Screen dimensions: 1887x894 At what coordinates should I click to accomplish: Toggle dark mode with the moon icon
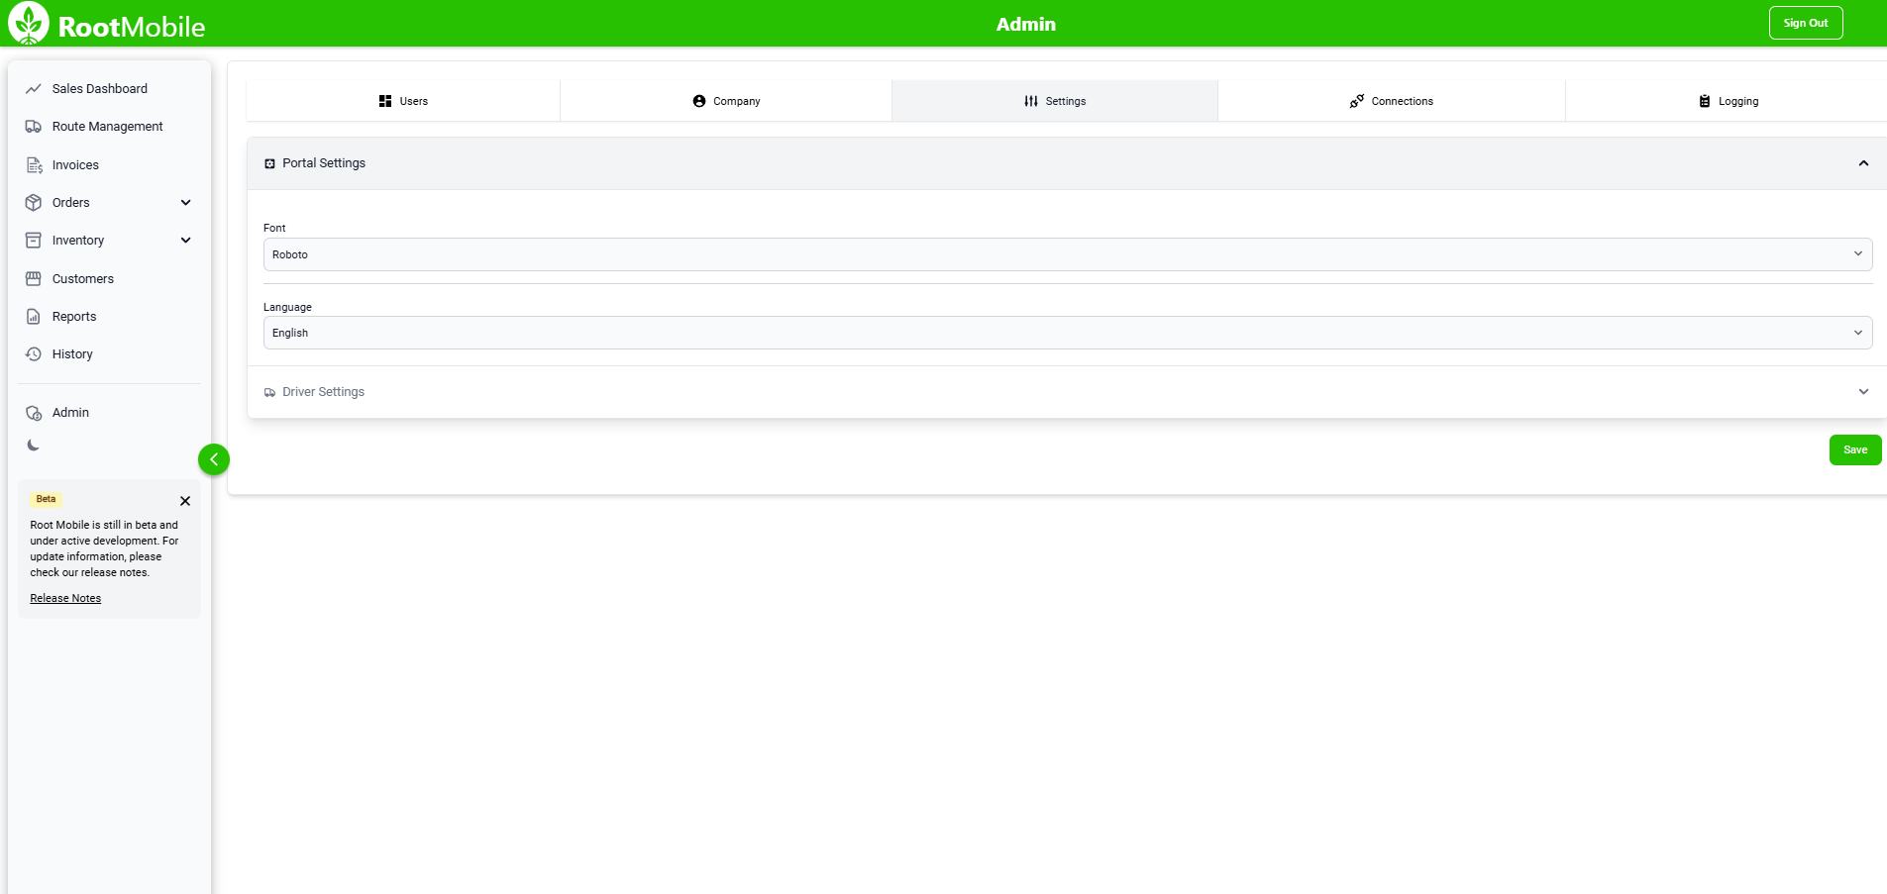[x=34, y=446]
